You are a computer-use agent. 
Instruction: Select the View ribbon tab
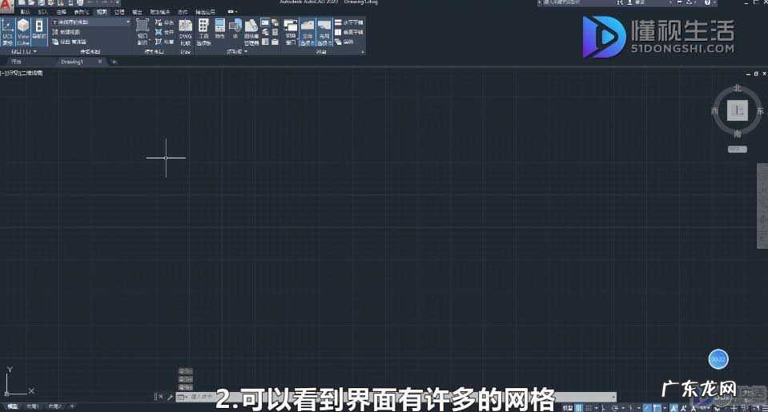pos(102,12)
